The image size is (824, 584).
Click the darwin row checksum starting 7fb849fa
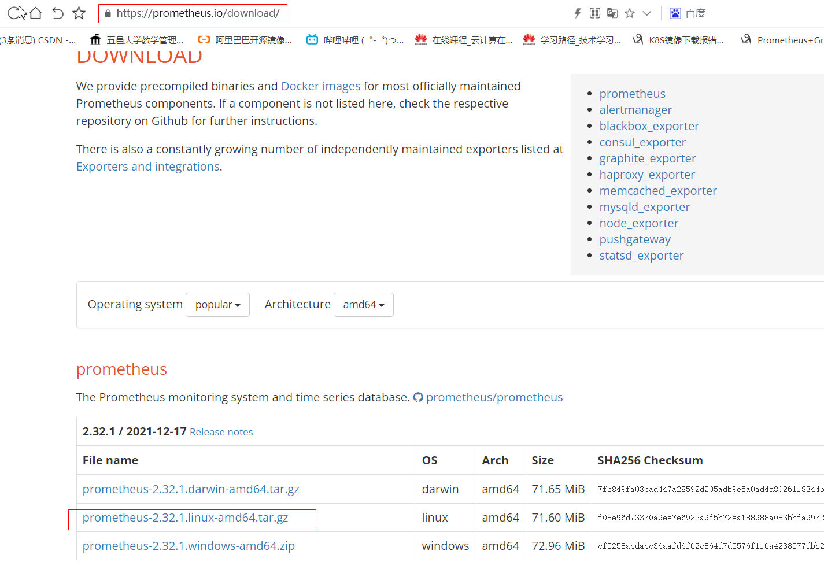(x=711, y=489)
